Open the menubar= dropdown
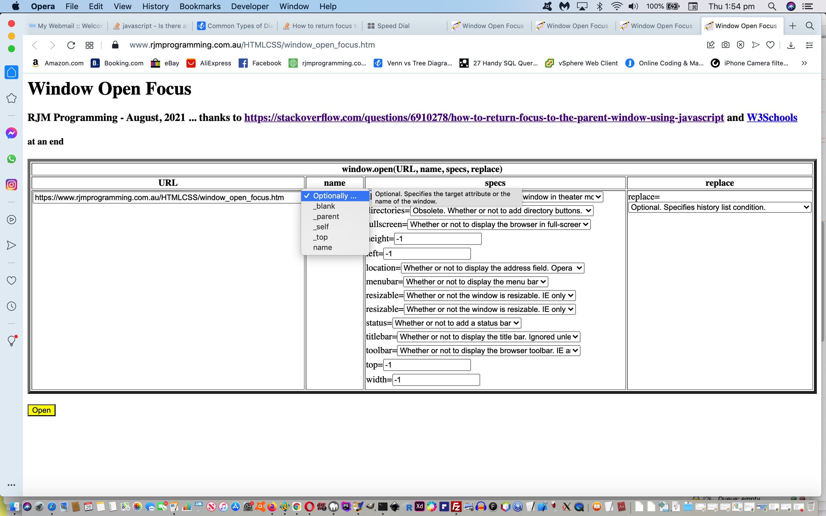 (476, 282)
